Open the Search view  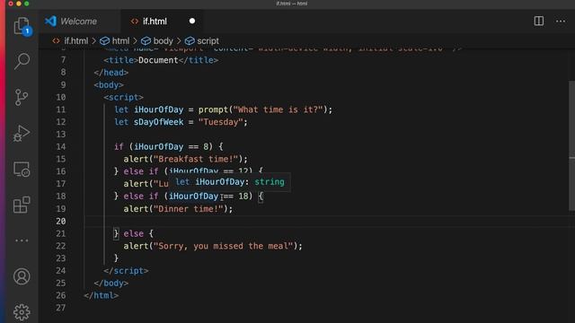[x=22, y=61]
